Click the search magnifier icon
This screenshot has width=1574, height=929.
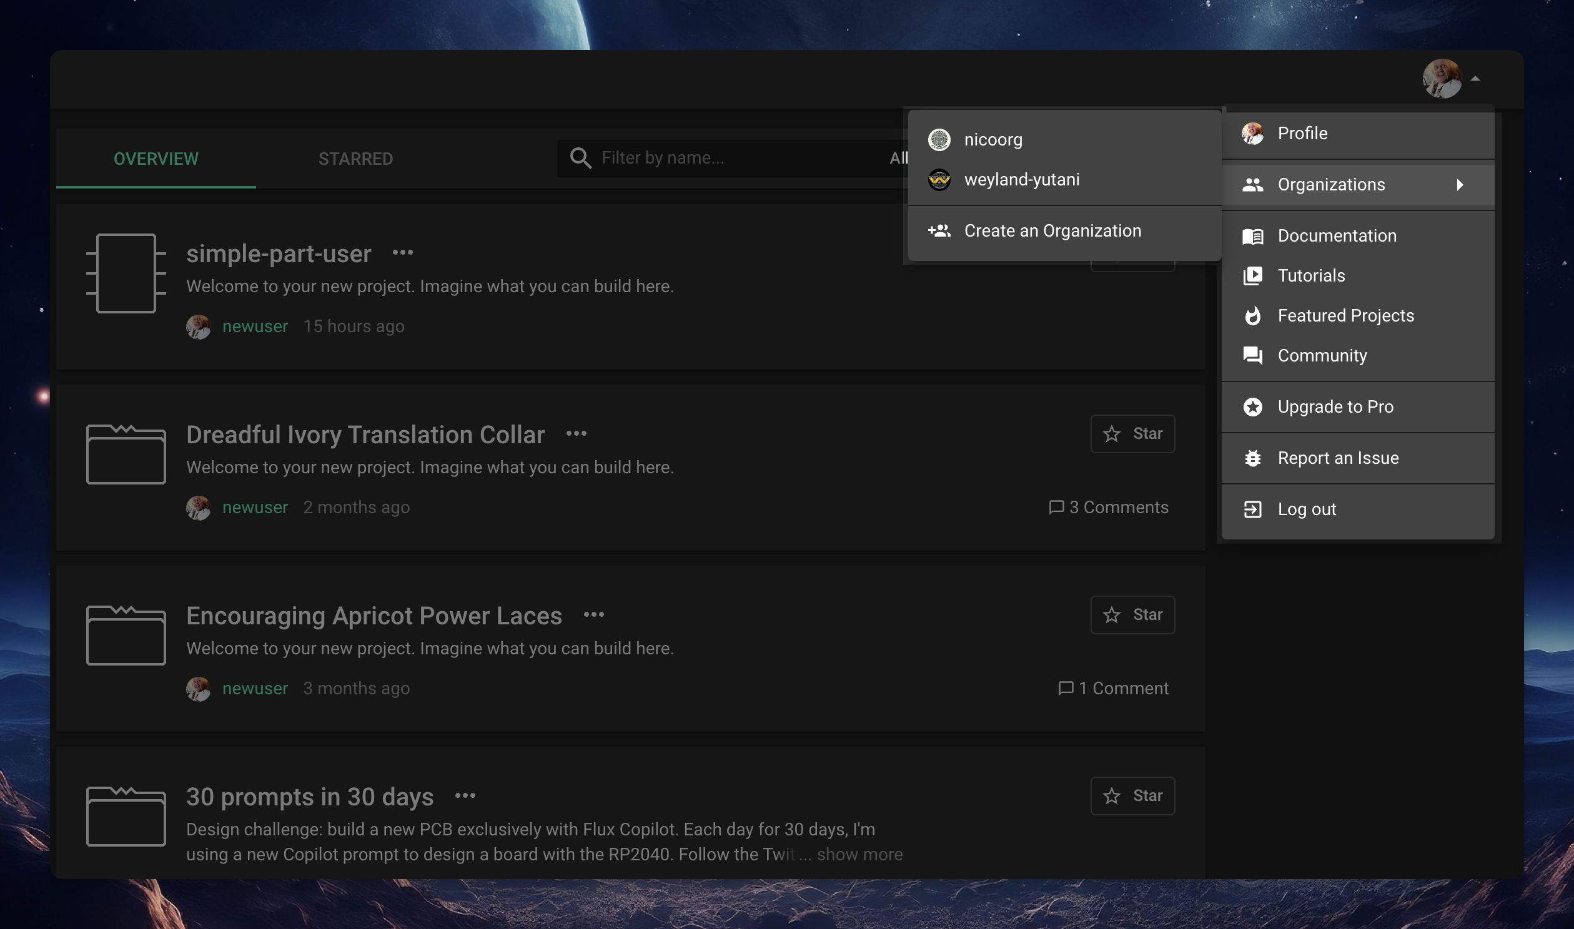(580, 158)
